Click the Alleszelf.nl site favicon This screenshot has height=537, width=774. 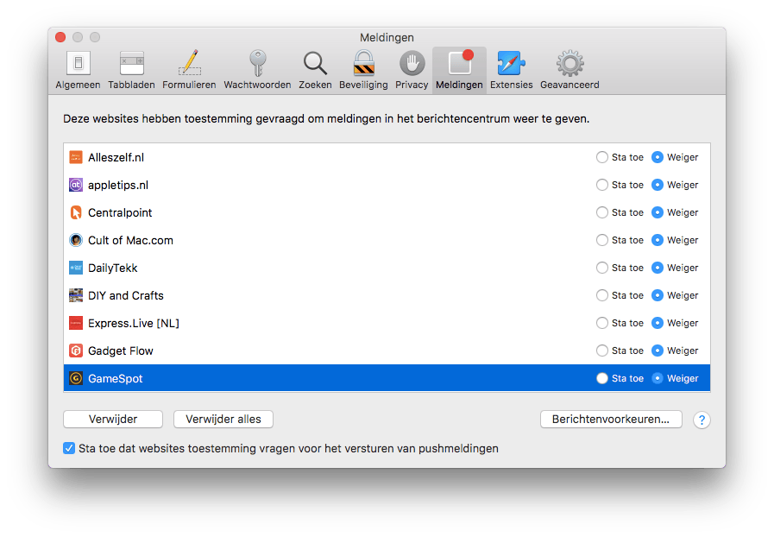tap(76, 157)
